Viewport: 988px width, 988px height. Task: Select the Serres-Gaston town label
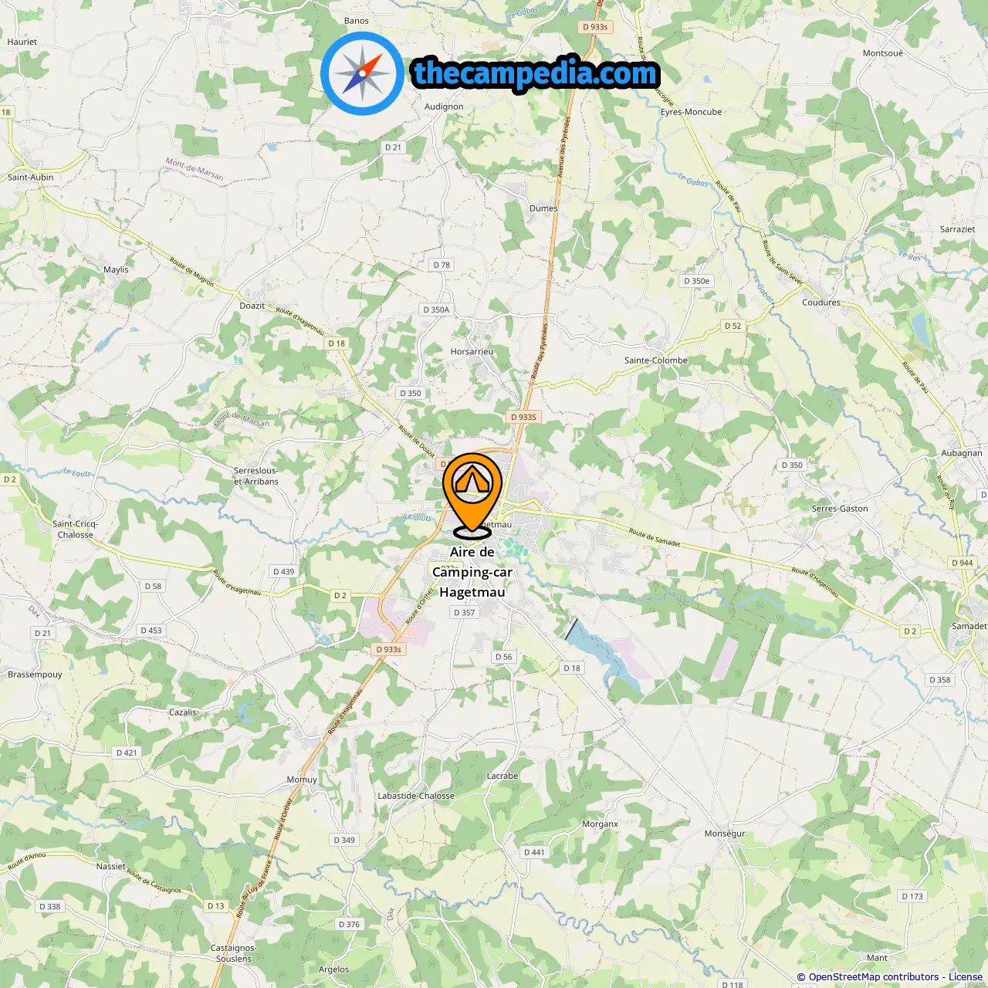click(840, 509)
